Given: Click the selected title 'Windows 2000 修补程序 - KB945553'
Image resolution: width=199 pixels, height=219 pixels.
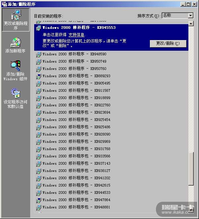Looking at the screenshot, I should click(x=79, y=27).
